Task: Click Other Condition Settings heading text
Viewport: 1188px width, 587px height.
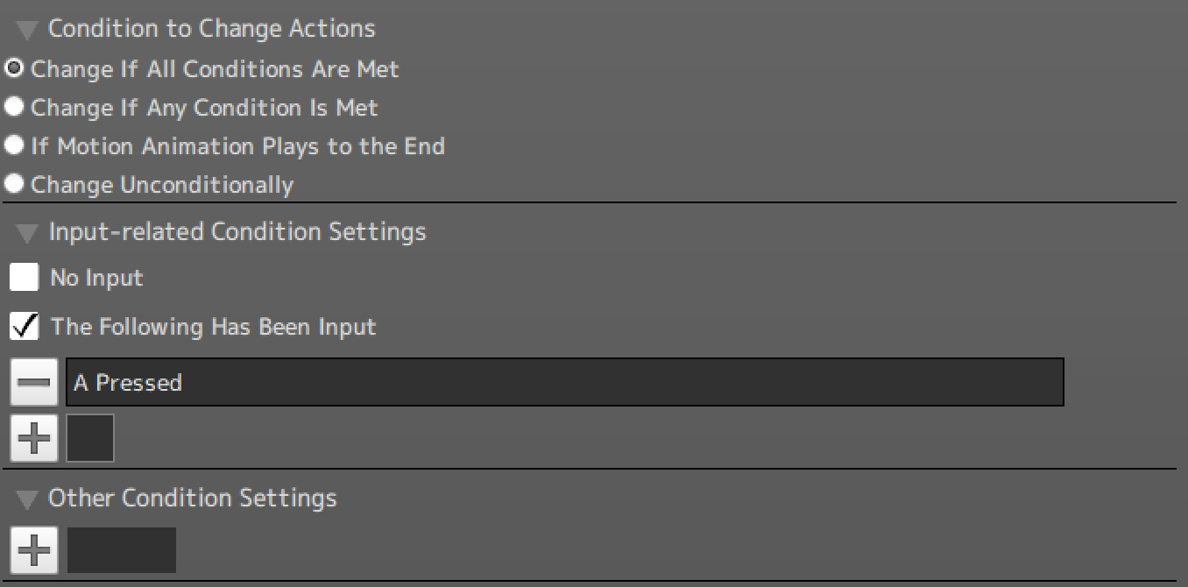Action: (x=193, y=498)
